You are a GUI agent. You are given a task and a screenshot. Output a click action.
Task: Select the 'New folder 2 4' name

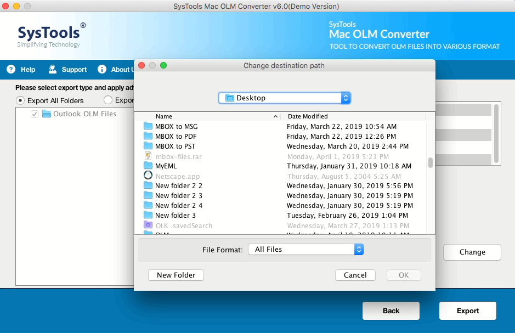tap(179, 205)
